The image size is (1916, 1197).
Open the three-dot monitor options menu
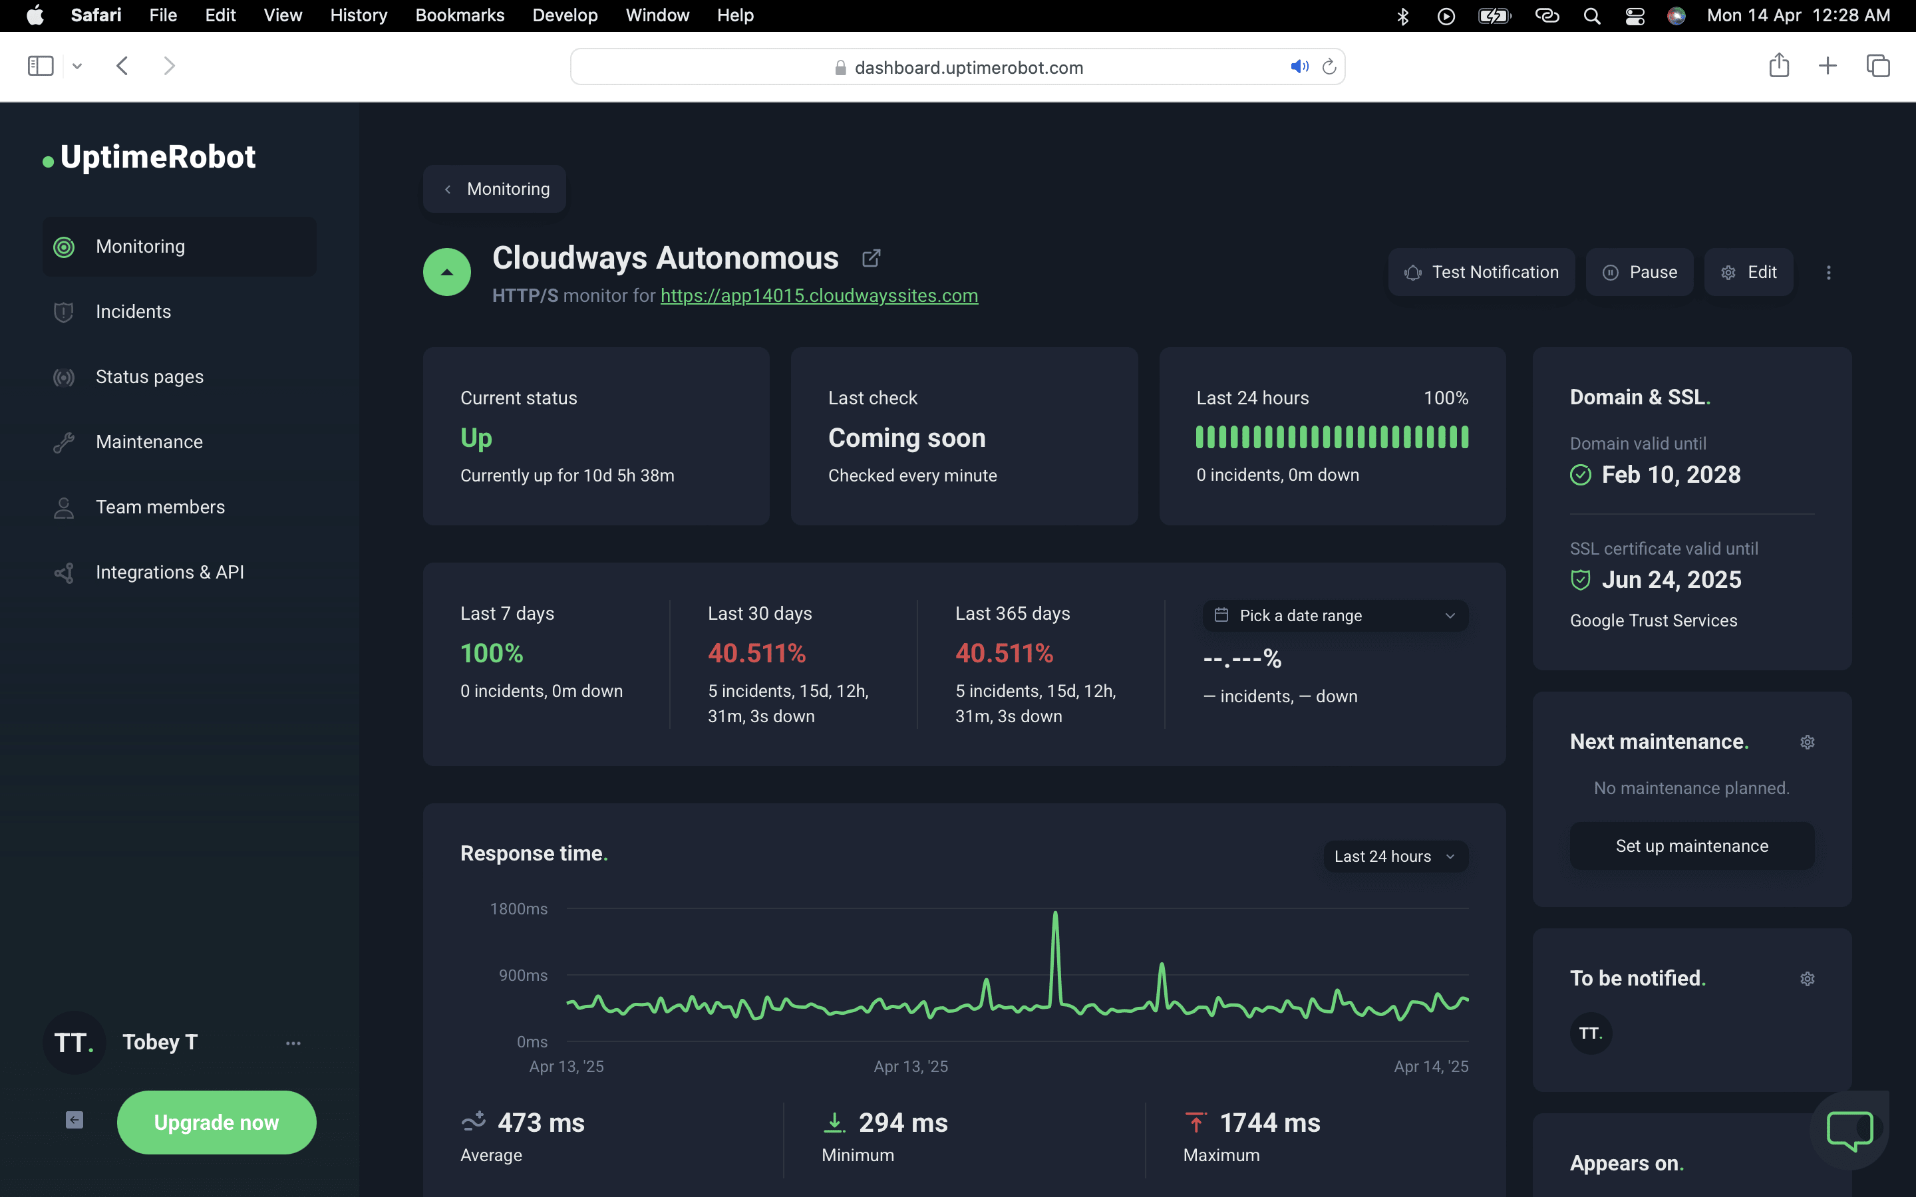1828,273
